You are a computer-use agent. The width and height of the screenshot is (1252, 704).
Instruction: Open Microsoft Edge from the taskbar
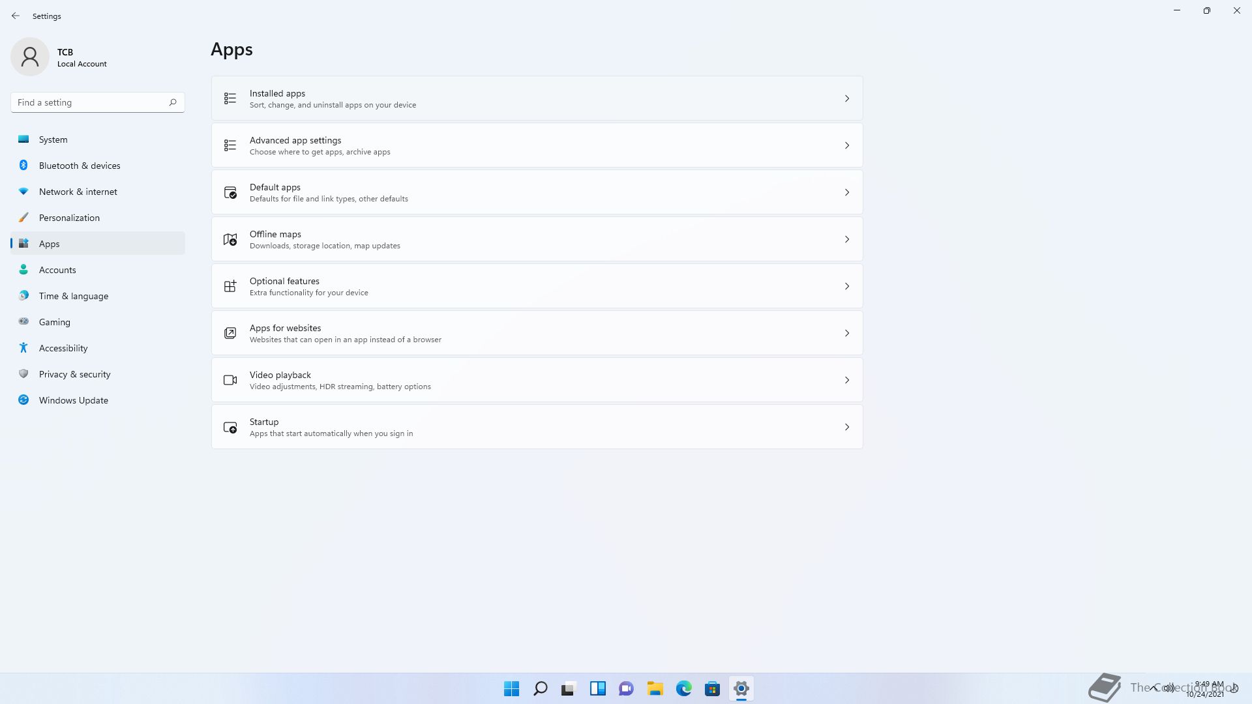[x=683, y=688]
